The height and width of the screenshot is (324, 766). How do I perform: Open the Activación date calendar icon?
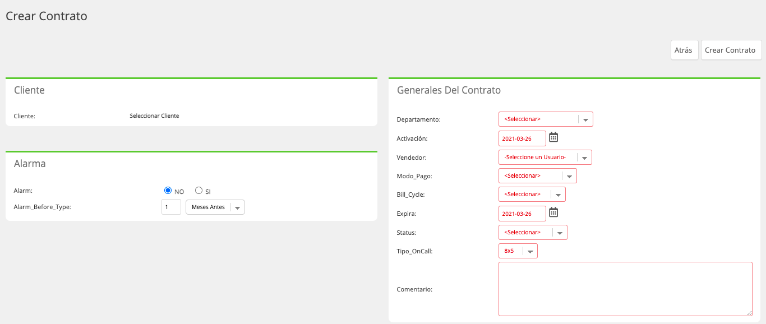[x=553, y=137]
